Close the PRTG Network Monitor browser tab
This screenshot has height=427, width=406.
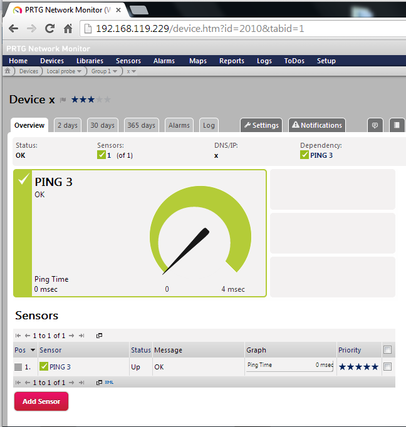pos(118,10)
